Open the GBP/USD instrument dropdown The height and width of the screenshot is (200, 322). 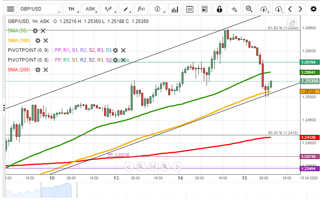pyautogui.click(x=40, y=9)
